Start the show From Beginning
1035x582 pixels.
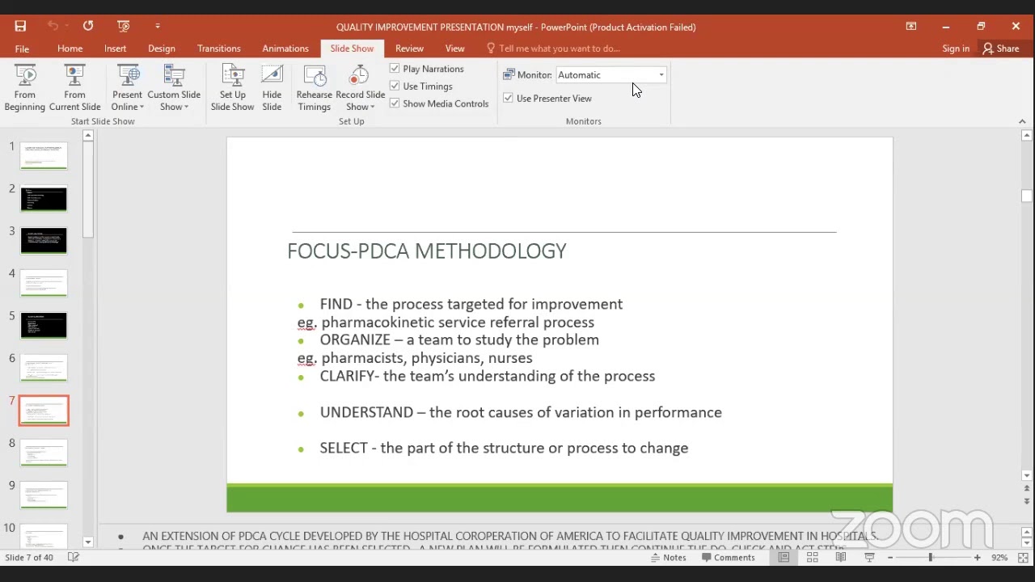[25, 89]
